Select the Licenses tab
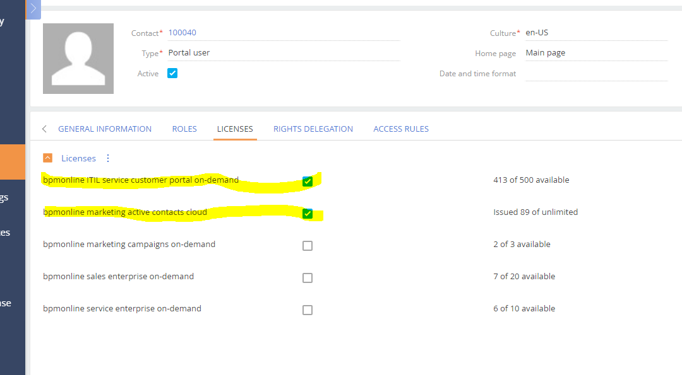 point(235,129)
